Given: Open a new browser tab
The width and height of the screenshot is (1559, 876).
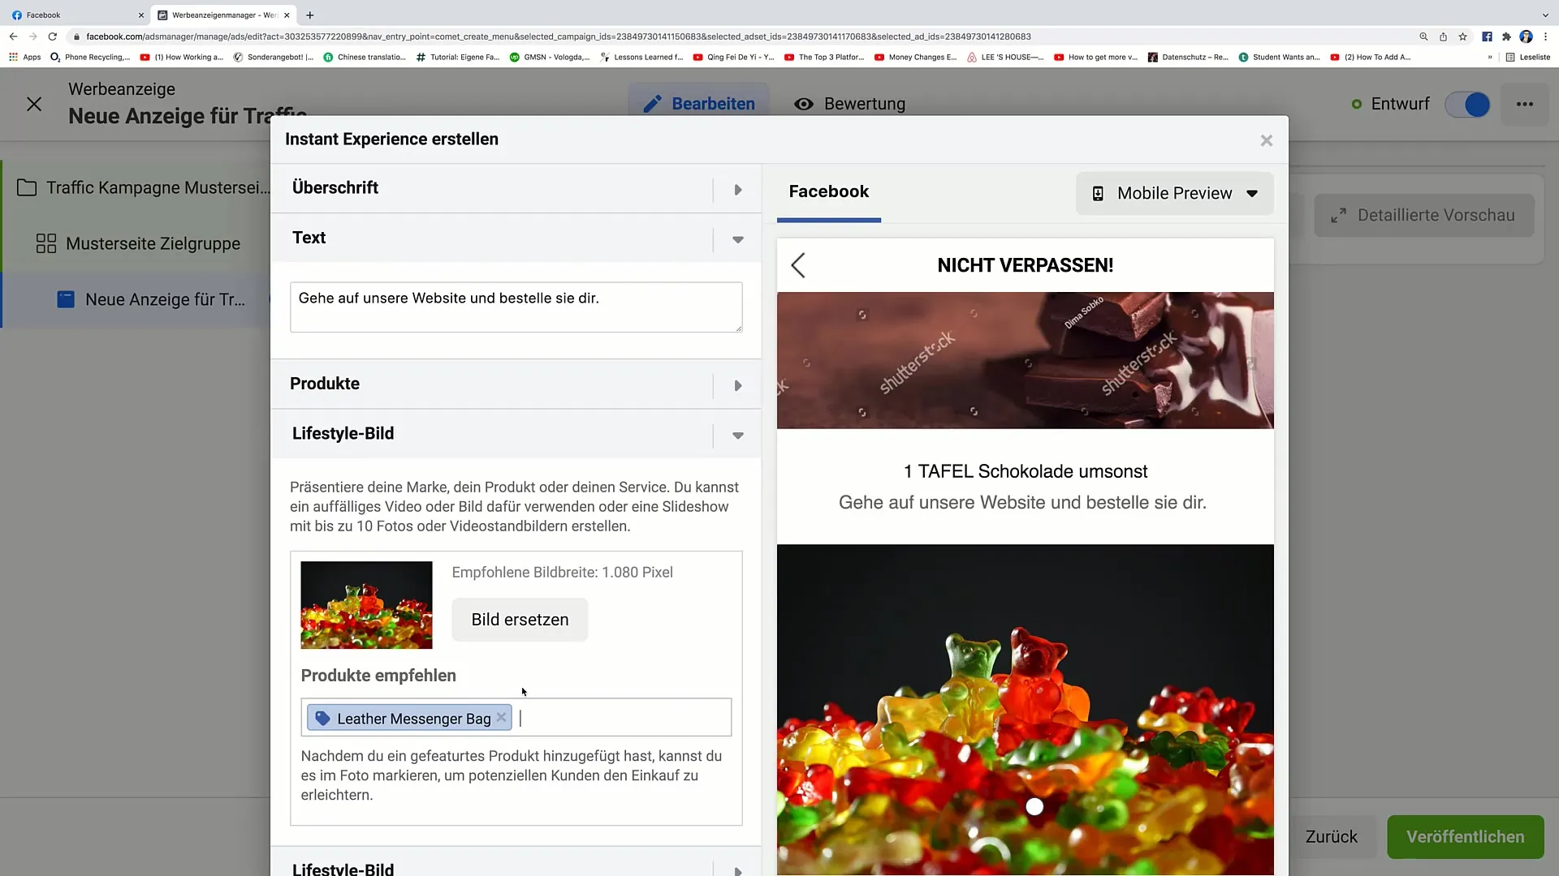Looking at the screenshot, I should point(310,15).
